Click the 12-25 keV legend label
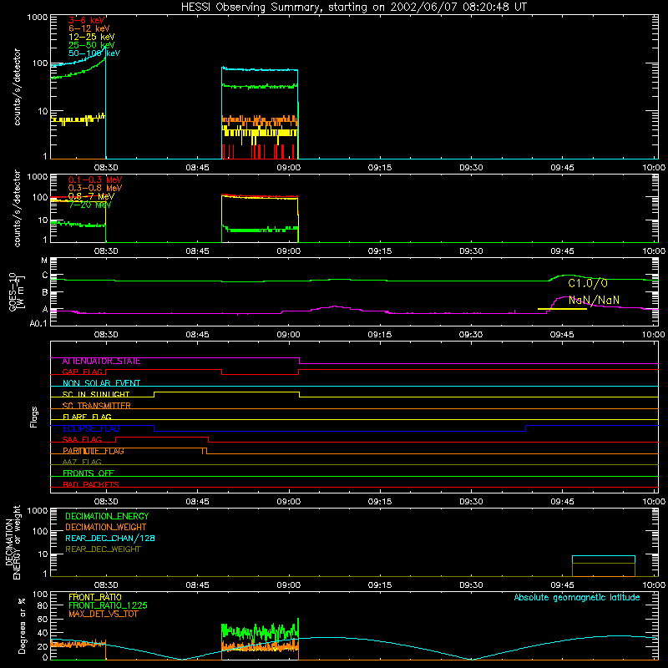668x668 pixels. [92, 37]
